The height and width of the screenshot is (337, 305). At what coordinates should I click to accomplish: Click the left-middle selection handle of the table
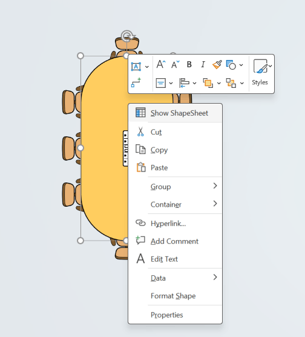80,148
